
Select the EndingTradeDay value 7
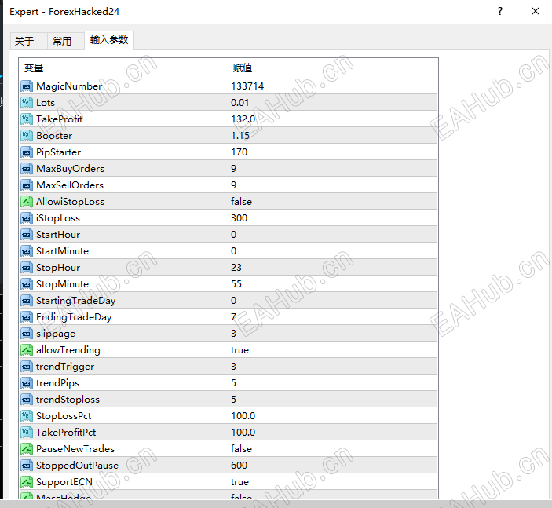(x=233, y=317)
